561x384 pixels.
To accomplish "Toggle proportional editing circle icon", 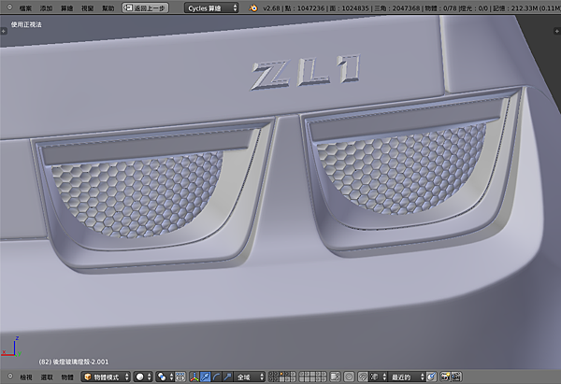I will coord(349,377).
